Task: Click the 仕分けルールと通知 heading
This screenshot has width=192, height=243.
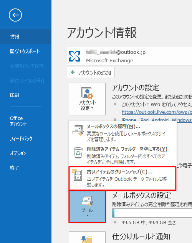Action: coord(141,236)
